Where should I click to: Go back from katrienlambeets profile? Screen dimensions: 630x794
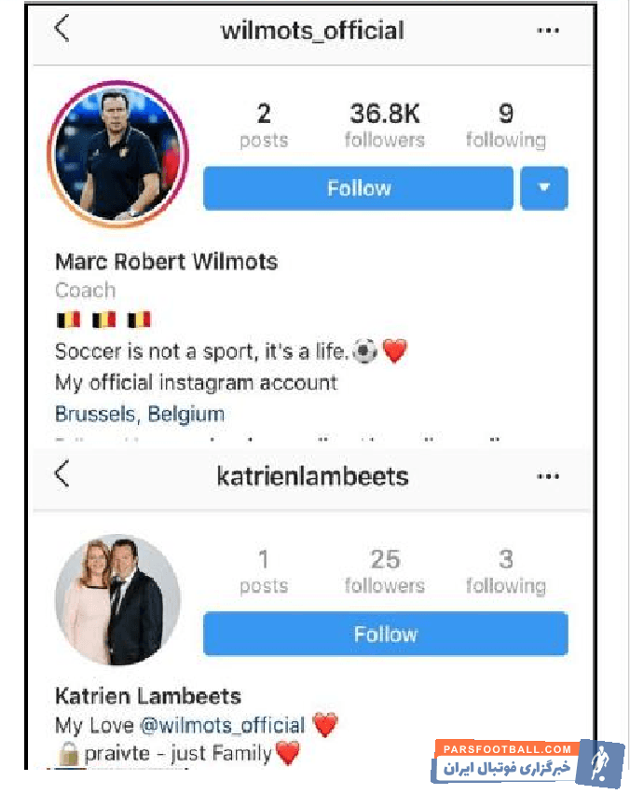pos(62,474)
